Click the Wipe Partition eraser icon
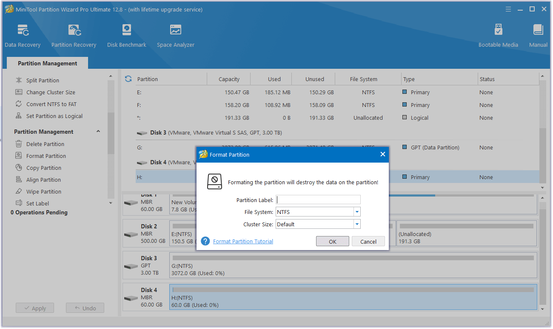 tap(19, 191)
